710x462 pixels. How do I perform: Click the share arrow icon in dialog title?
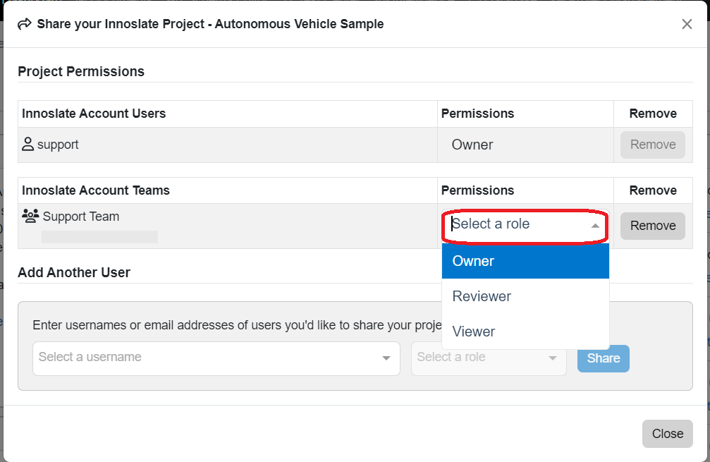(x=25, y=24)
